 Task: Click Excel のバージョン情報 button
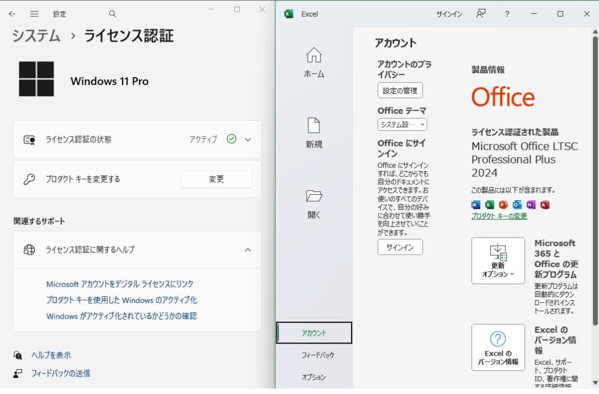click(498, 347)
